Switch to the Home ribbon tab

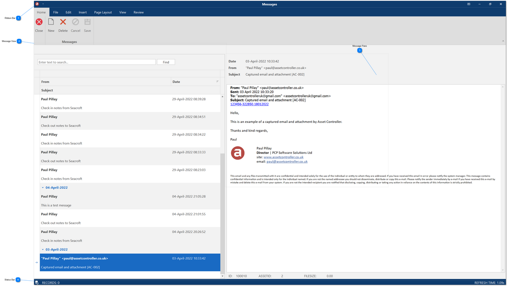coord(41,12)
